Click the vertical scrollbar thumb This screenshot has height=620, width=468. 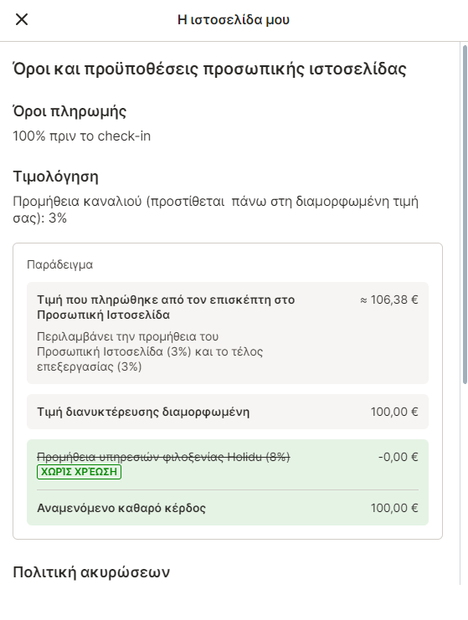click(x=465, y=214)
